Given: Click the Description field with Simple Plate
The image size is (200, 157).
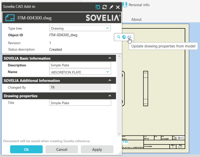Looking at the screenshot, I should [80, 65].
